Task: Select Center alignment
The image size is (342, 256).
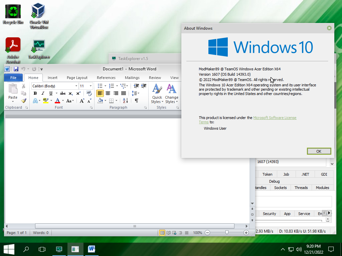Action: pyautogui.click(x=108, y=93)
